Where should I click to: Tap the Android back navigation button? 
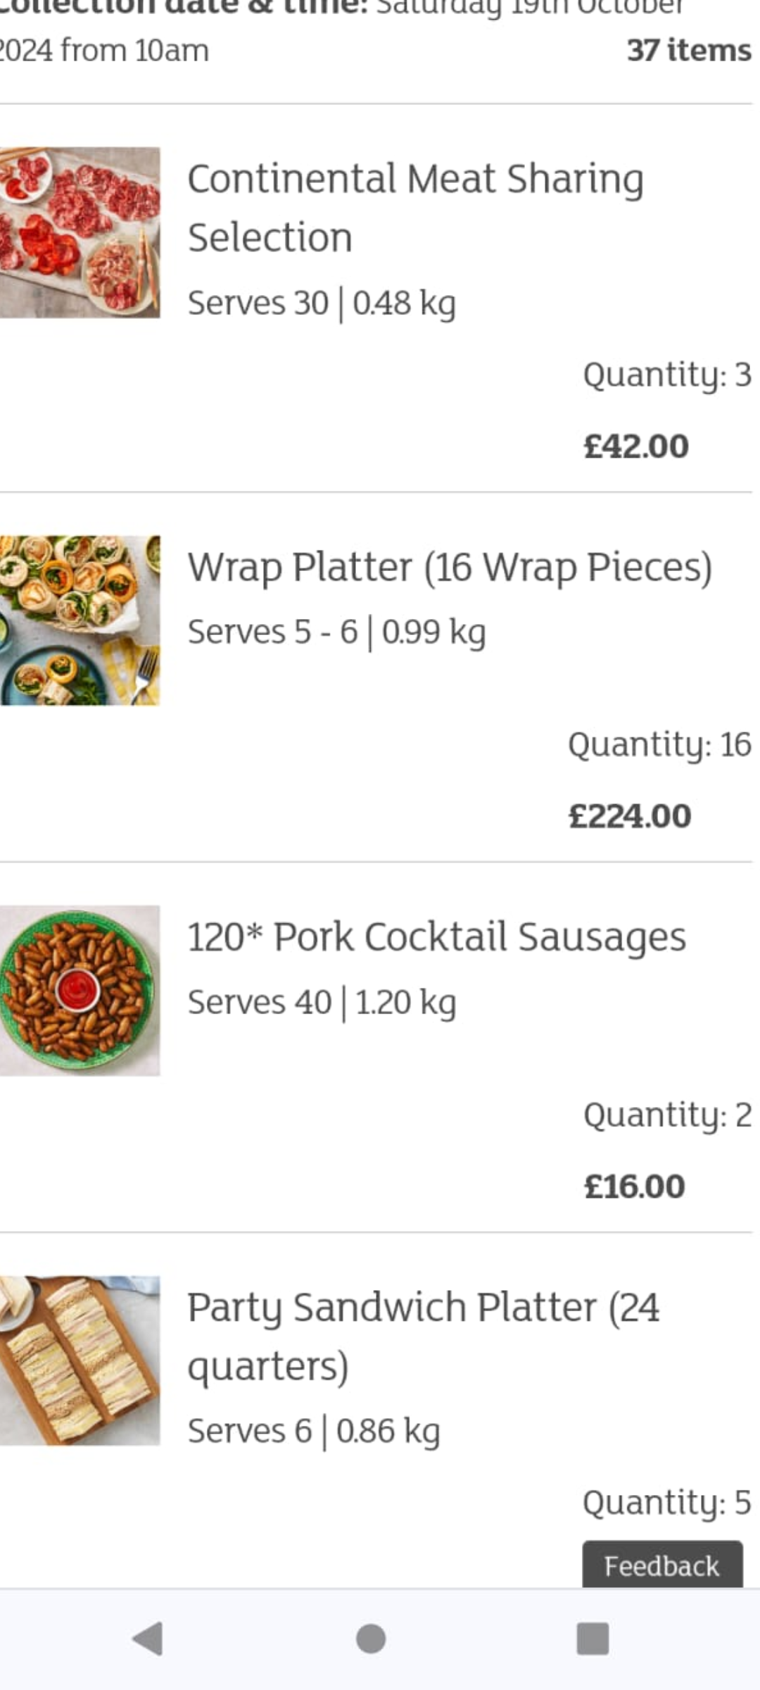pyautogui.click(x=148, y=1638)
